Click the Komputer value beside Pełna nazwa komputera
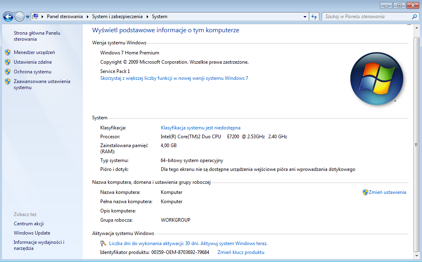Image resolution: width=422 pixels, height=262 pixels. 171,202
